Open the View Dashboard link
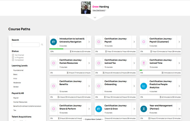The width and height of the screenshot is (190, 121). [x=99, y=10]
